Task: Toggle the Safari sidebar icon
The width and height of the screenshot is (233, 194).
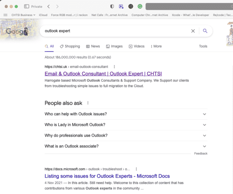Action: coord(26,7)
